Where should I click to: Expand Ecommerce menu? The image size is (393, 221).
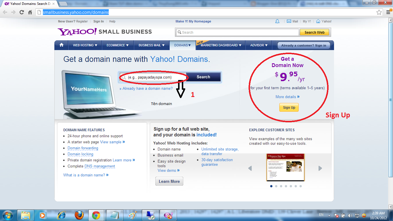point(118,45)
